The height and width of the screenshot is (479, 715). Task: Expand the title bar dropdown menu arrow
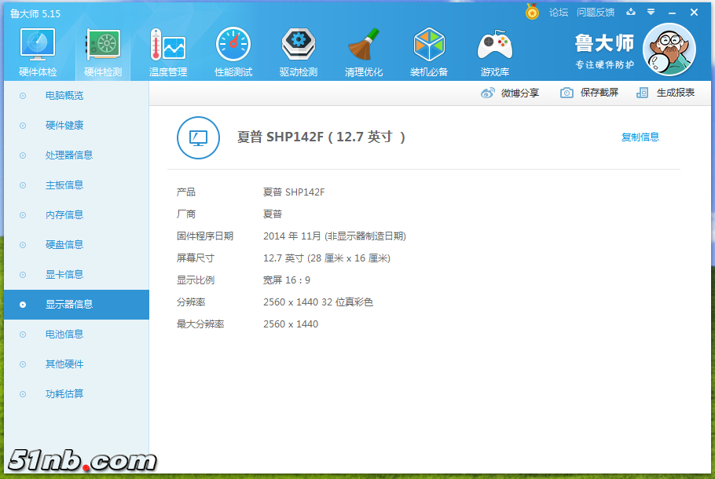tap(651, 12)
